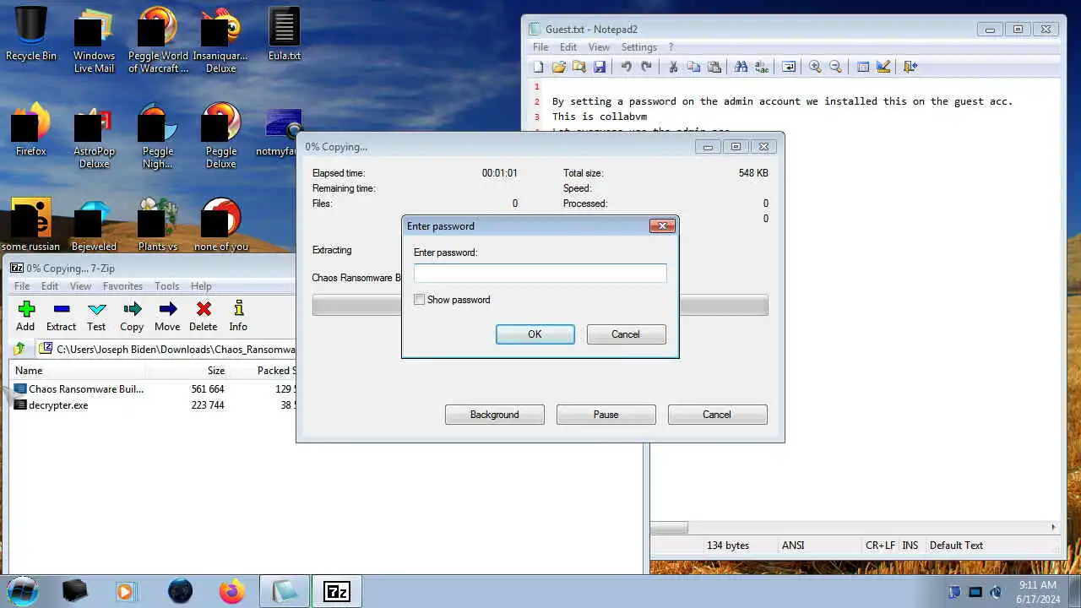Click Zoom in magnifier in Notepad2

tap(815, 67)
